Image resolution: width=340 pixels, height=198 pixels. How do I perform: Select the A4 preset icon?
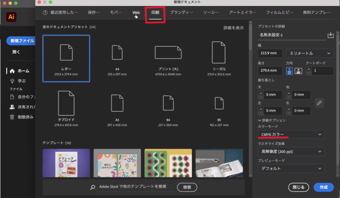point(117,53)
